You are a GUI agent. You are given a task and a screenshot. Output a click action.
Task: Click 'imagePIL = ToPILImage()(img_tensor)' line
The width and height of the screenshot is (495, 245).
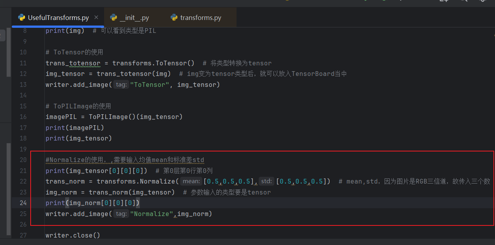(114, 117)
